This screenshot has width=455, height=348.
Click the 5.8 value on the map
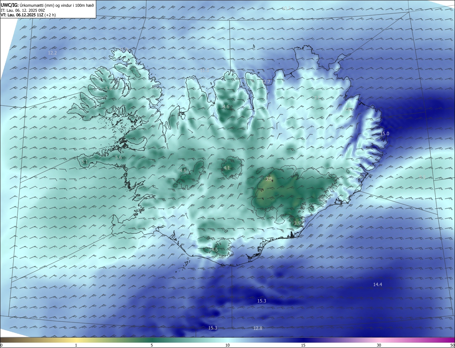pyautogui.click(x=108, y=88)
